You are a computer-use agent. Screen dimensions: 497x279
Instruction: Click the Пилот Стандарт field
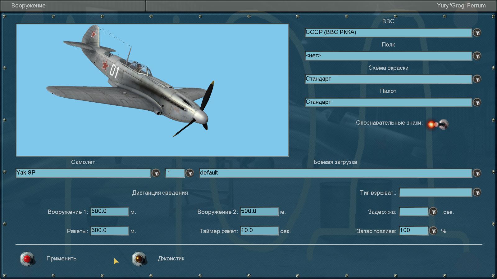tap(389, 102)
